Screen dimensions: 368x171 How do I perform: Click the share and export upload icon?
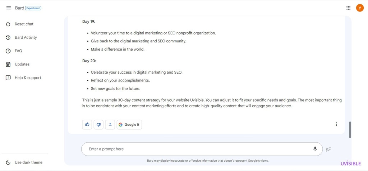(110, 125)
